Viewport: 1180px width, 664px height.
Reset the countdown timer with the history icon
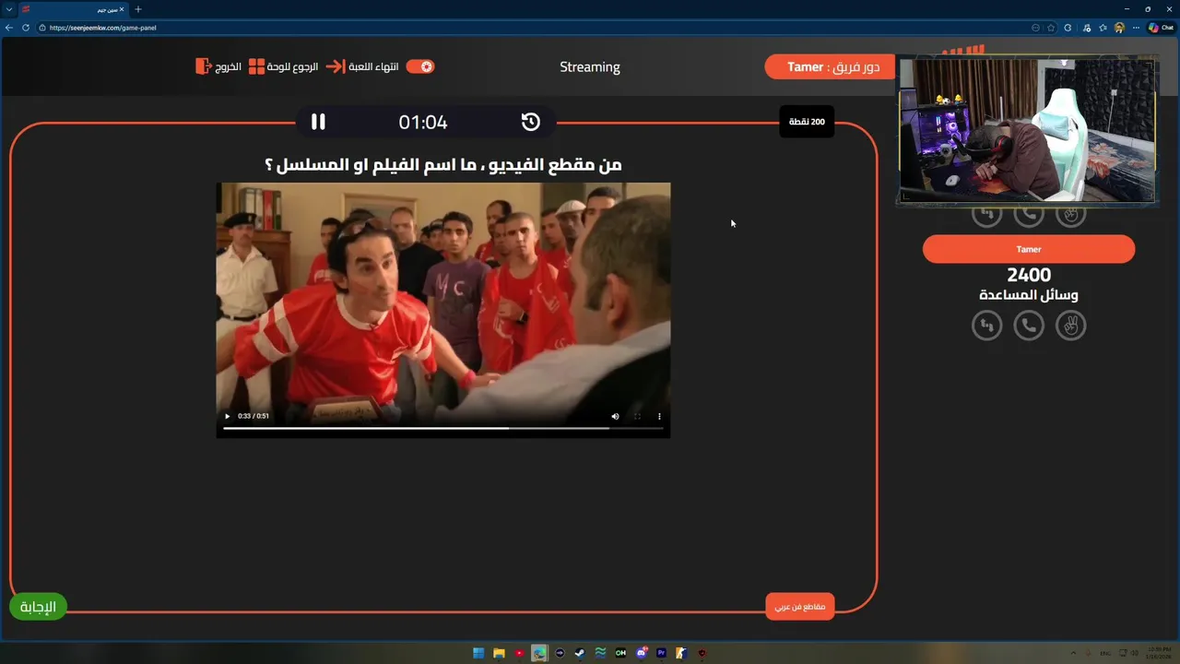pos(530,122)
